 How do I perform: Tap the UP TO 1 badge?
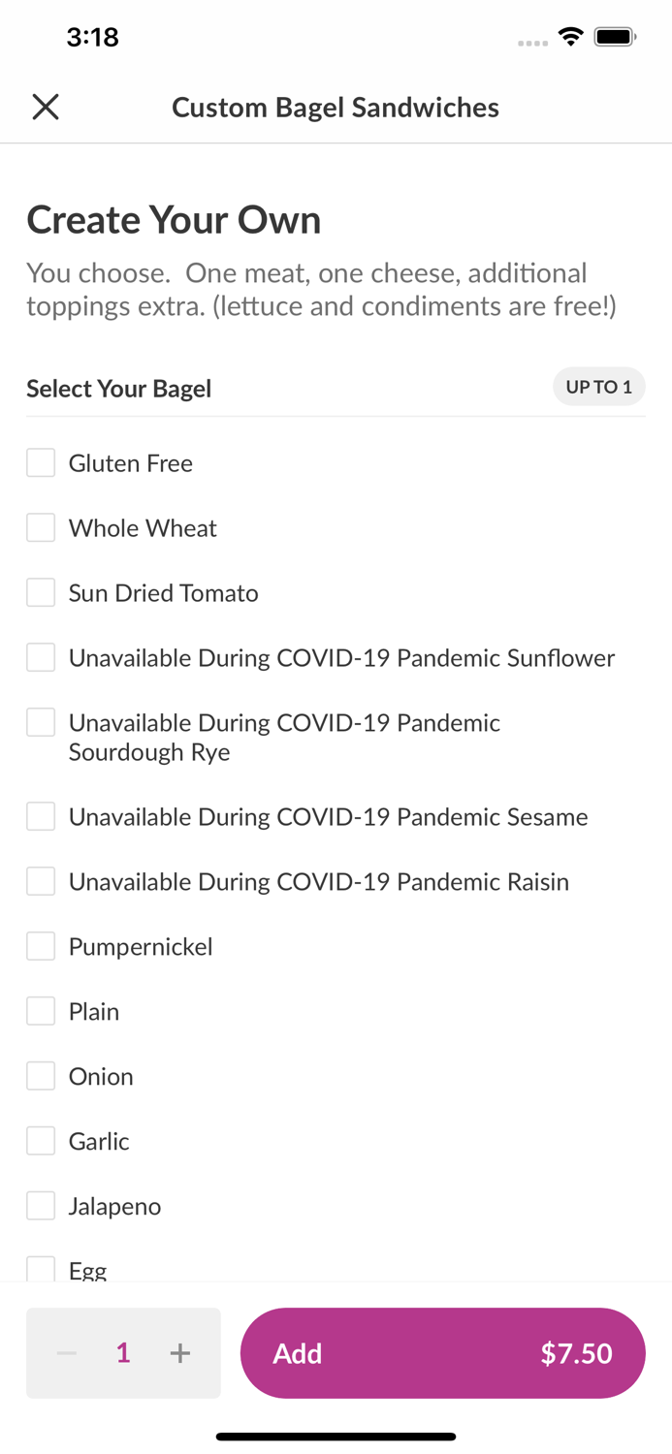598,388
